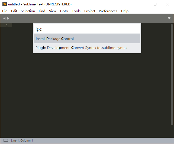Viewport: 174px width, 144px height.
Task: Open the View menu
Action: tap(53, 11)
